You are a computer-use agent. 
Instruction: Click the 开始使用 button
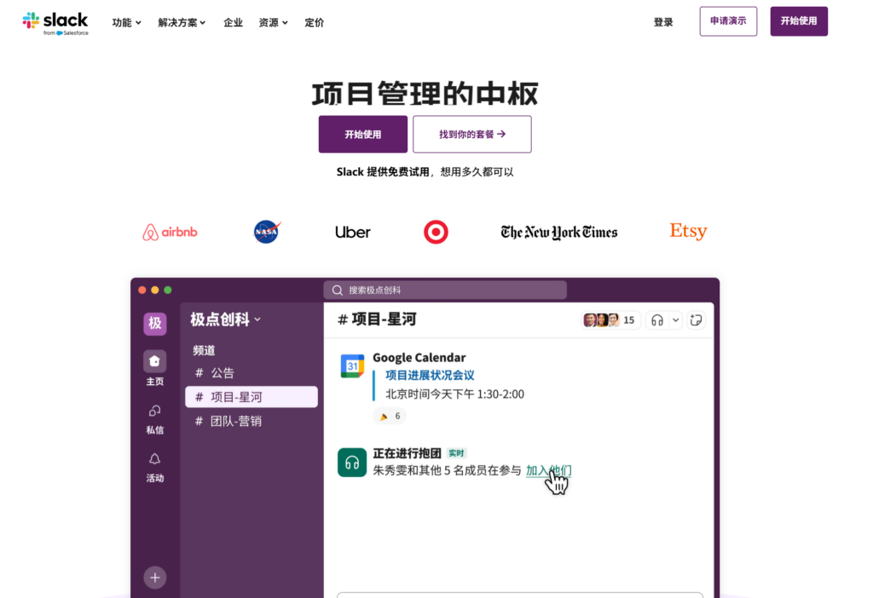362,134
